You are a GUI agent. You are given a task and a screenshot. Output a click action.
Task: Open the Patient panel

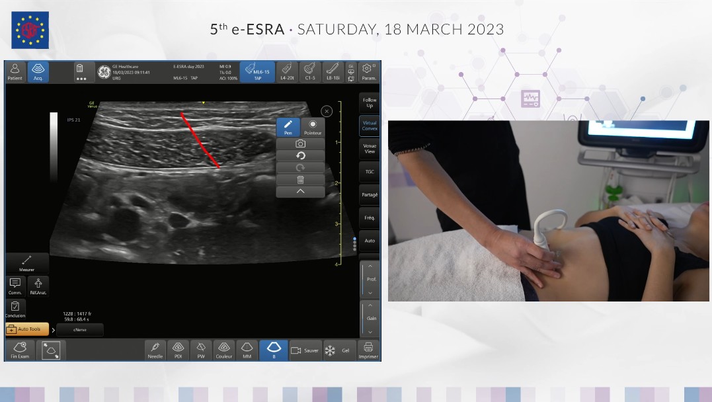(15, 72)
